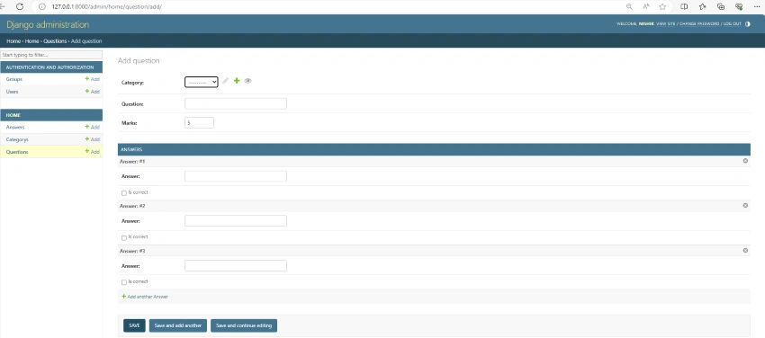
Task: Open Categorys in the sidebar
Action: [x=17, y=139]
